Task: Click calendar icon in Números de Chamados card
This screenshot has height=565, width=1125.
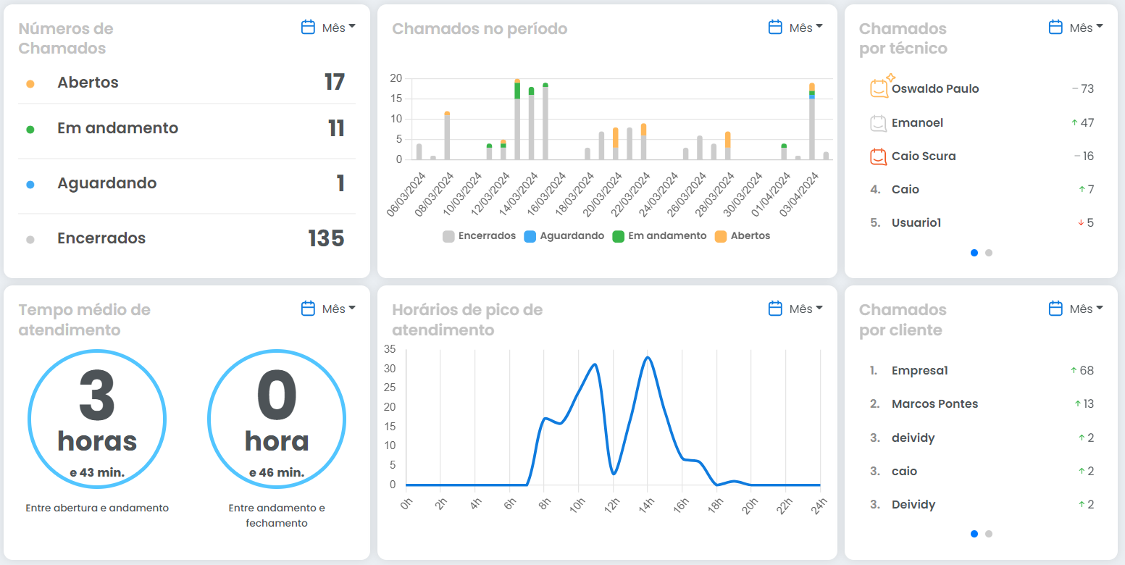Action: pos(308,28)
